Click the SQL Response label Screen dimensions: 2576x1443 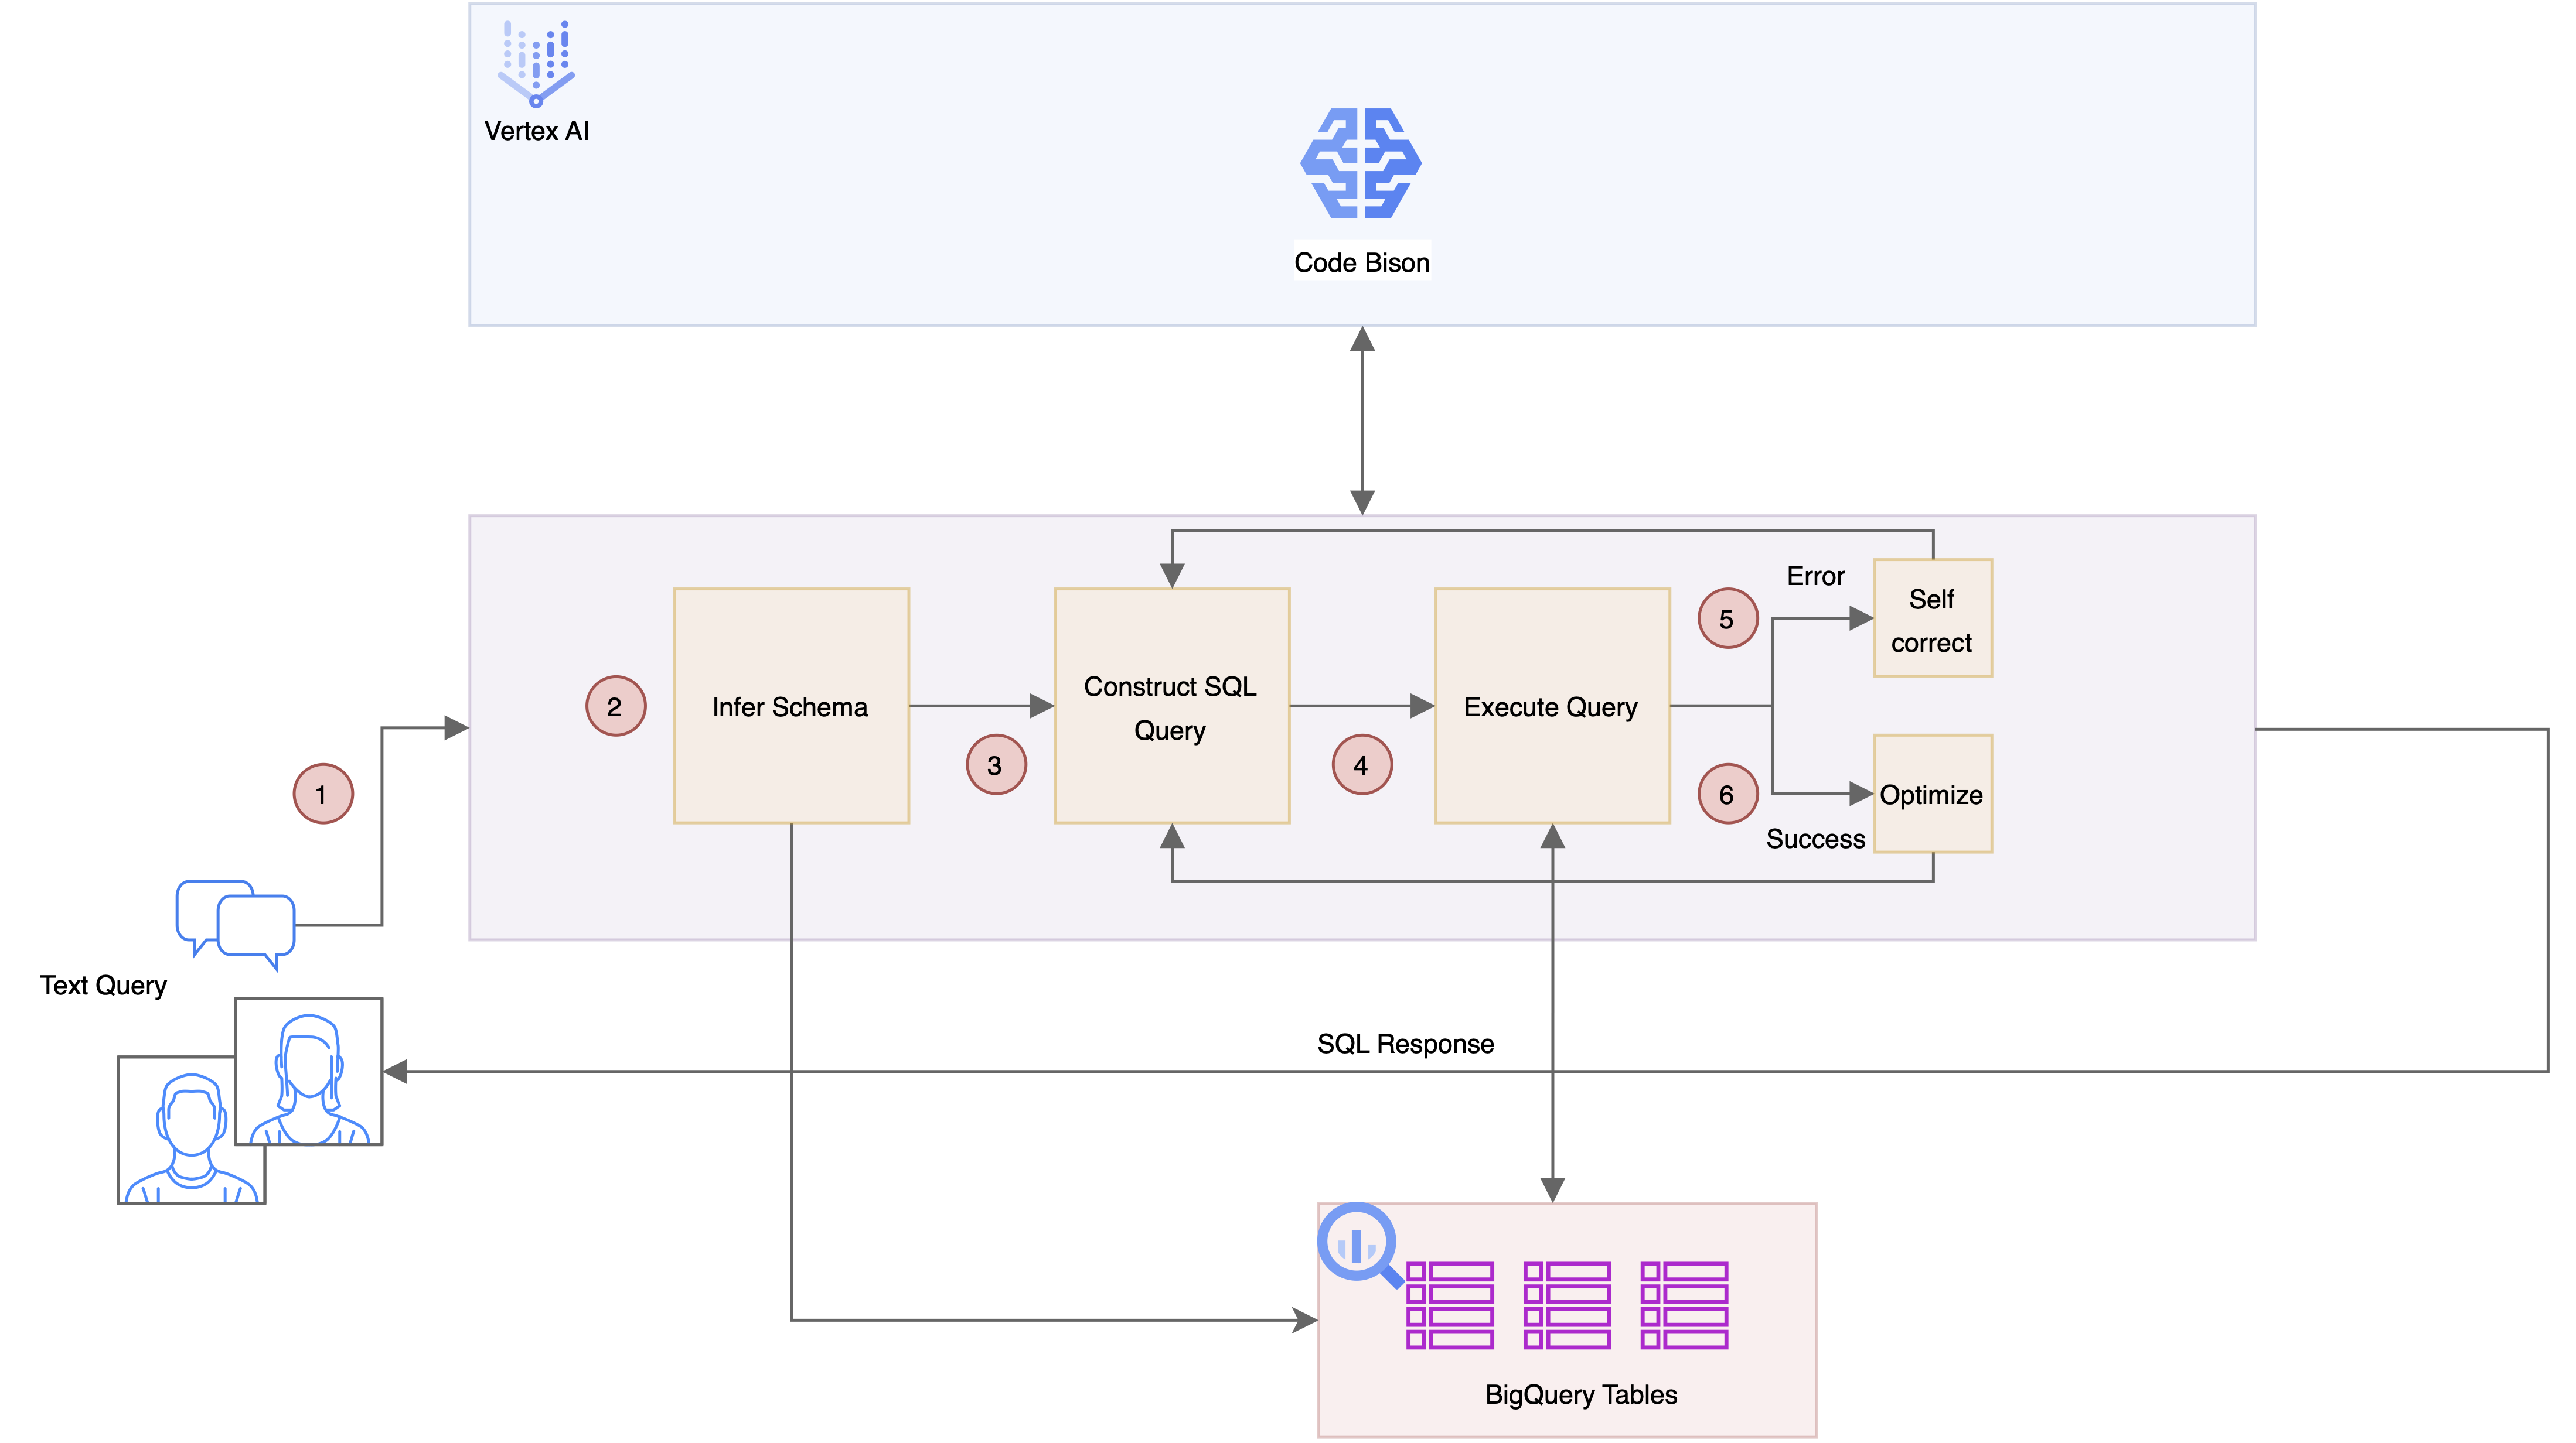click(x=1405, y=1043)
